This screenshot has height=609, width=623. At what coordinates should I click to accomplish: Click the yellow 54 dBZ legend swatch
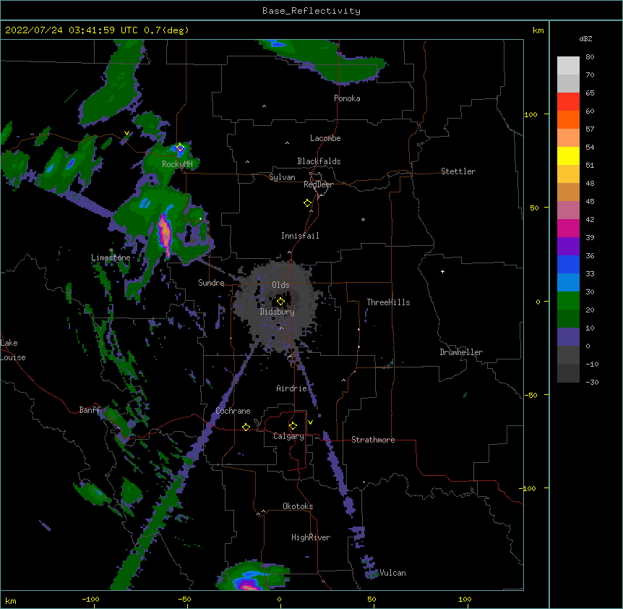tap(568, 156)
